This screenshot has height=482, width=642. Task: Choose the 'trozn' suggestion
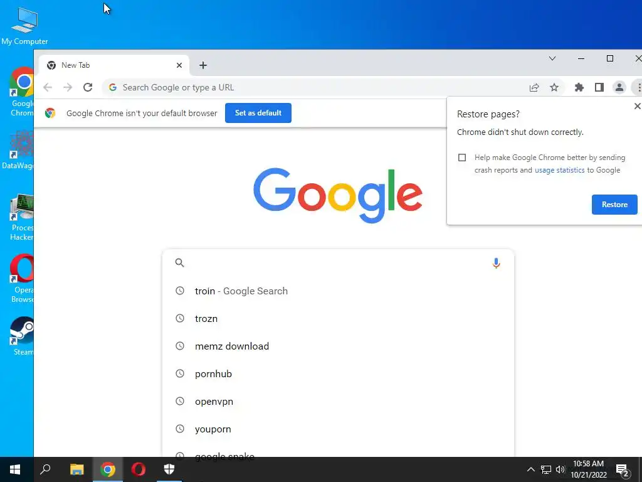tap(338, 318)
